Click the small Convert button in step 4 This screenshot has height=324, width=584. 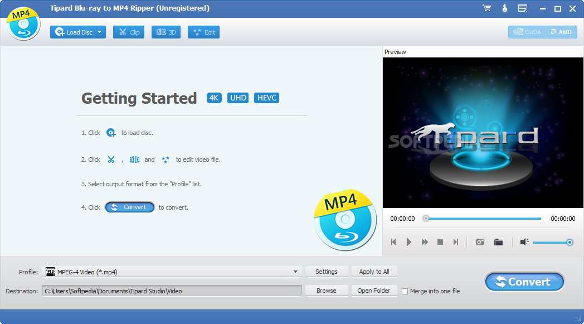point(130,207)
